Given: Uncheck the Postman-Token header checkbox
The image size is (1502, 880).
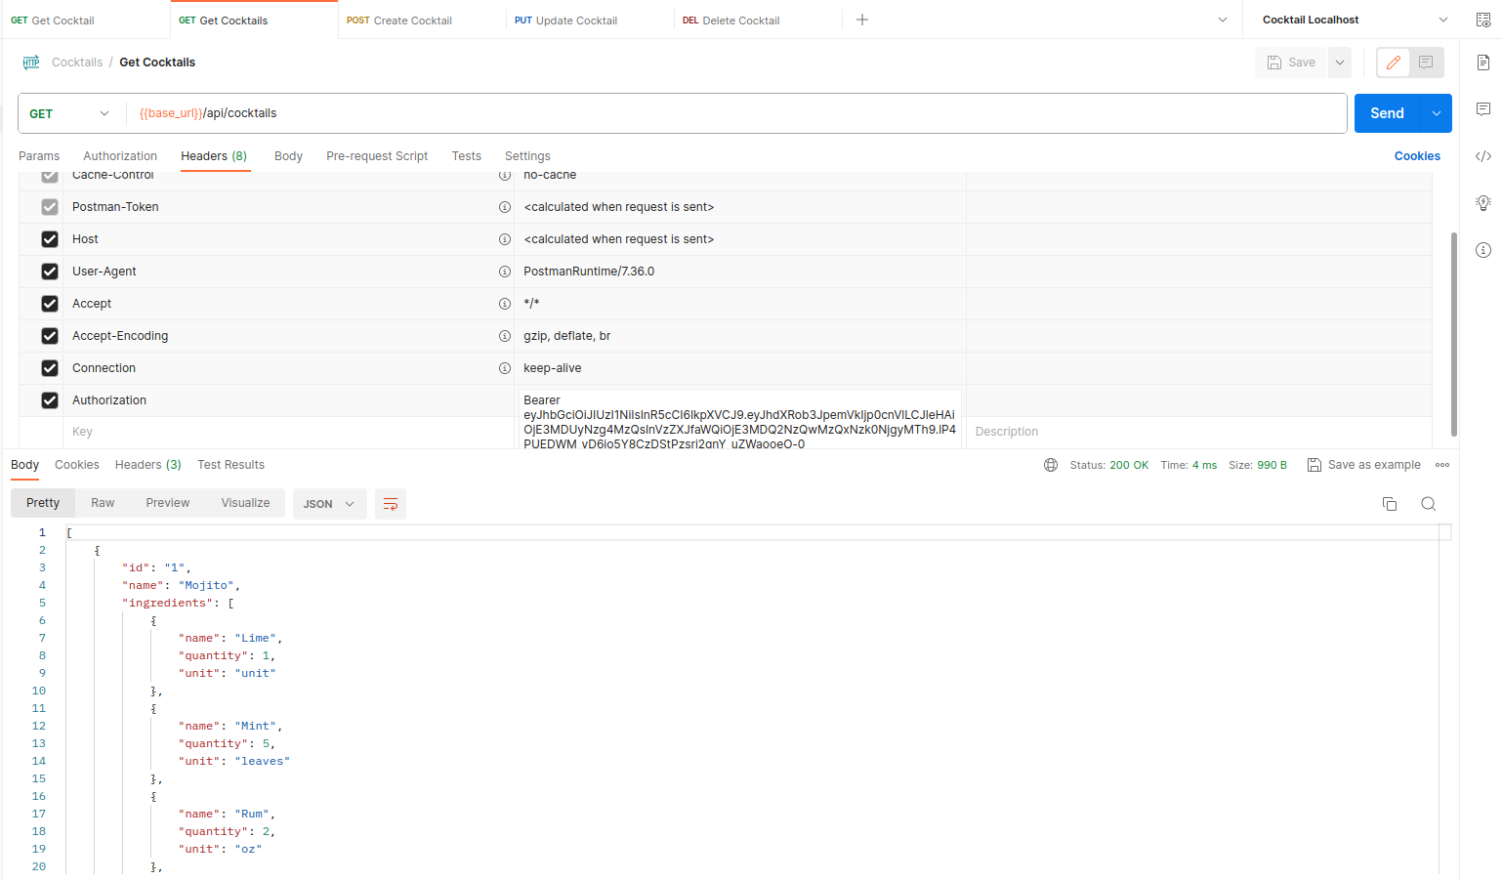Looking at the screenshot, I should [x=50, y=207].
